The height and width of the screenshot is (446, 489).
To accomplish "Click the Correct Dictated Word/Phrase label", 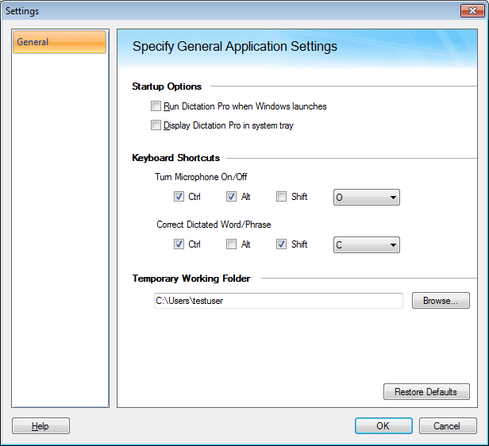I will pos(214,225).
